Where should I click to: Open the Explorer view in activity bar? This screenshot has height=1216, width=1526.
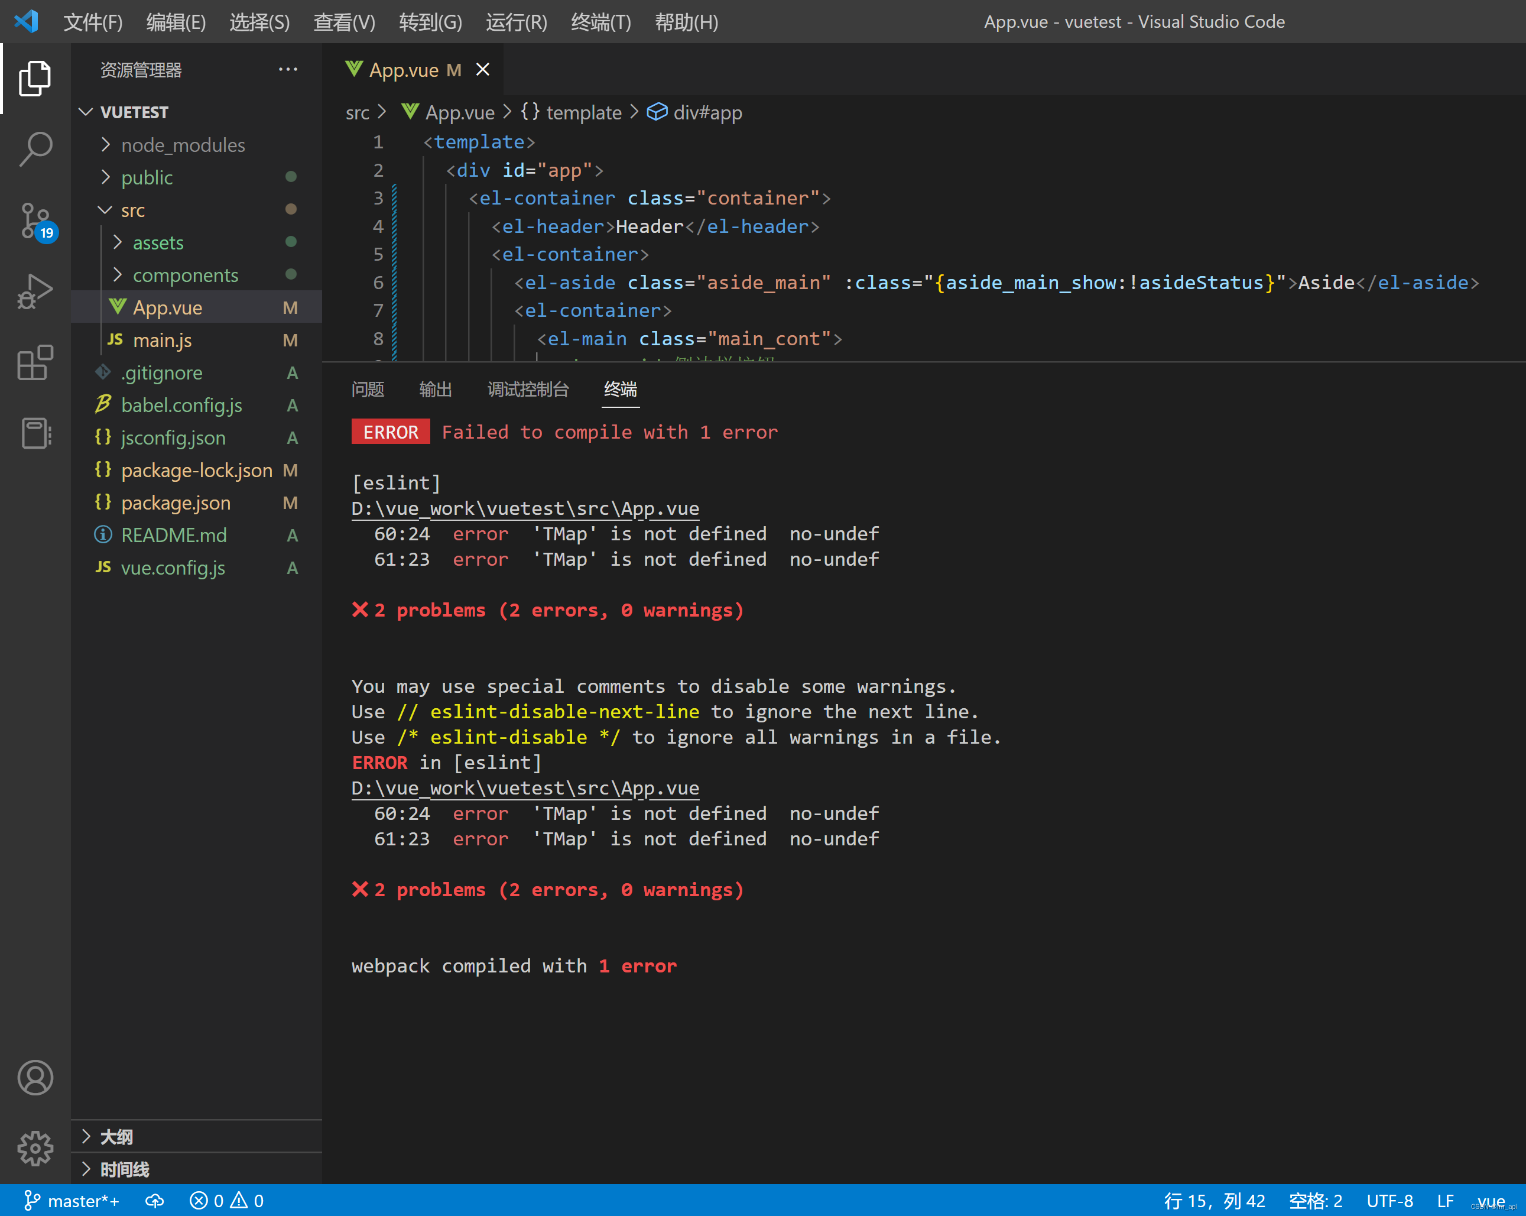click(x=35, y=78)
